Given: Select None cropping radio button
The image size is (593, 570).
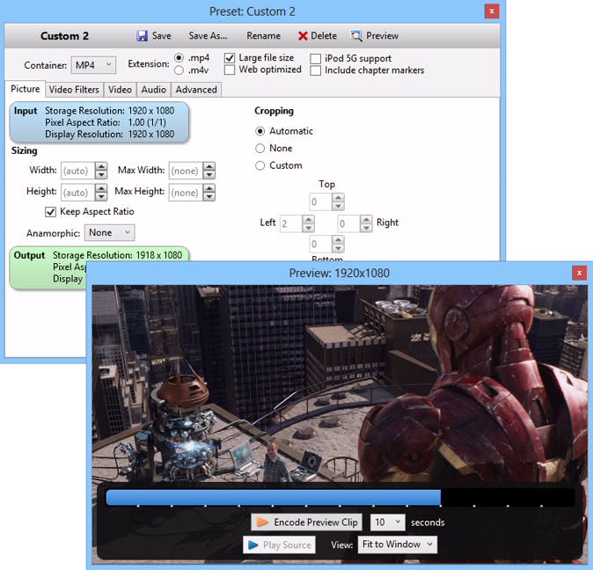Looking at the screenshot, I should pos(260,148).
